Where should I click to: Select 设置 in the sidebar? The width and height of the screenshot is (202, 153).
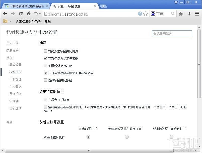click(9, 58)
